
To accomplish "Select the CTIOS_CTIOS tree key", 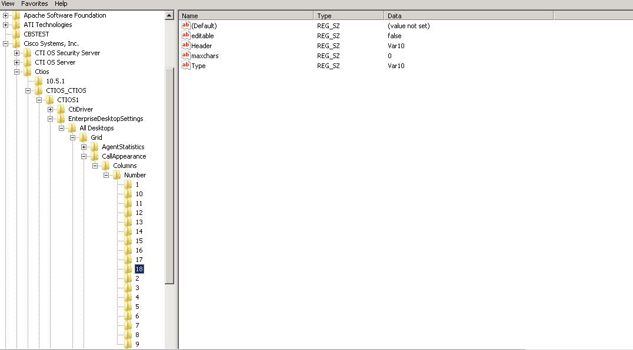I will 66,90.
